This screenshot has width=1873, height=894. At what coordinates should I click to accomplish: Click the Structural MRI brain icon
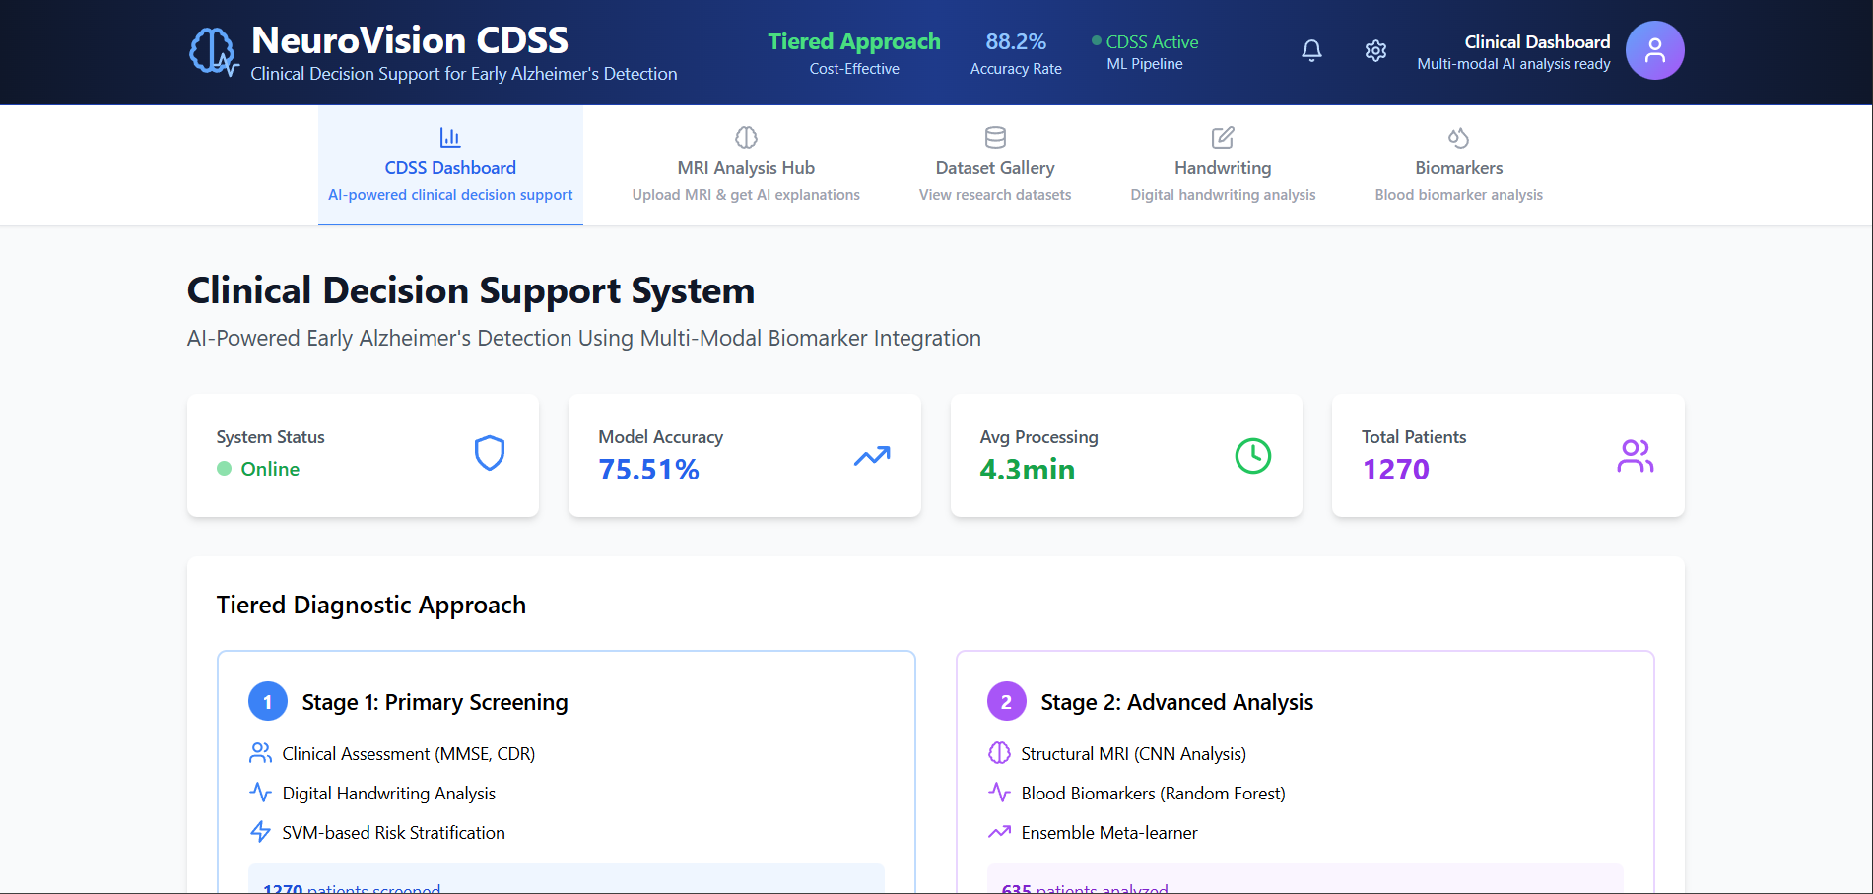click(999, 753)
